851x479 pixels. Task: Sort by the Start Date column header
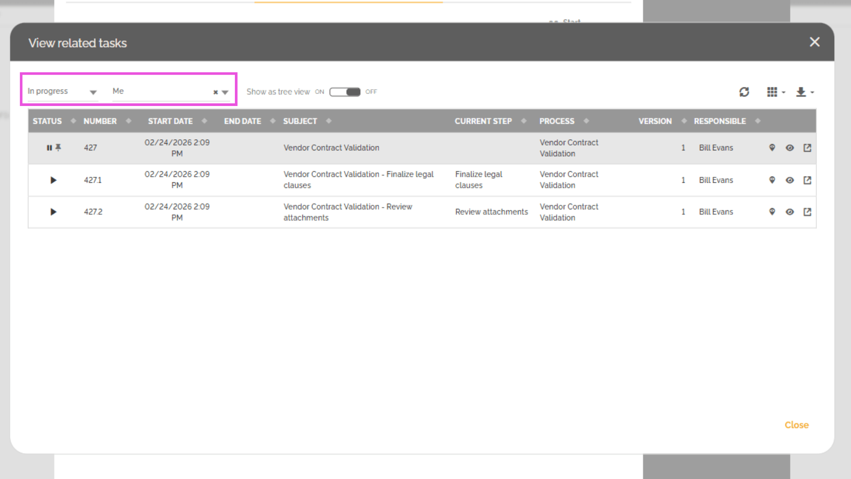170,121
